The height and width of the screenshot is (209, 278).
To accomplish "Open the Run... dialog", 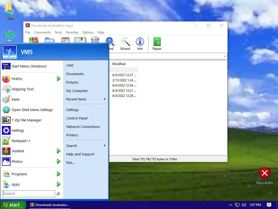I will tap(70, 163).
